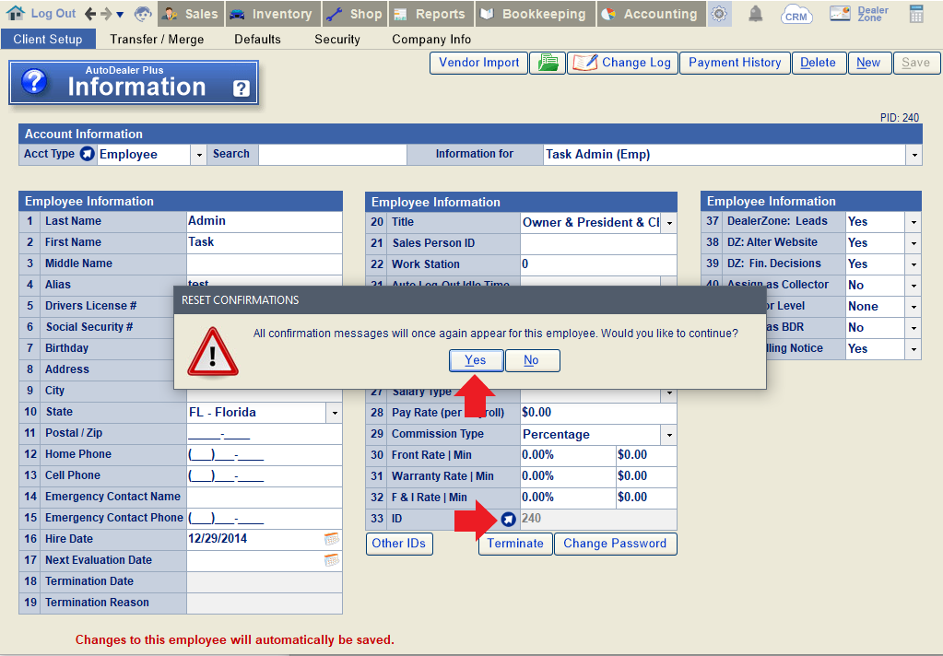Click the settings gear in the toolbar
This screenshot has width=943, height=656.
click(x=719, y=14)
